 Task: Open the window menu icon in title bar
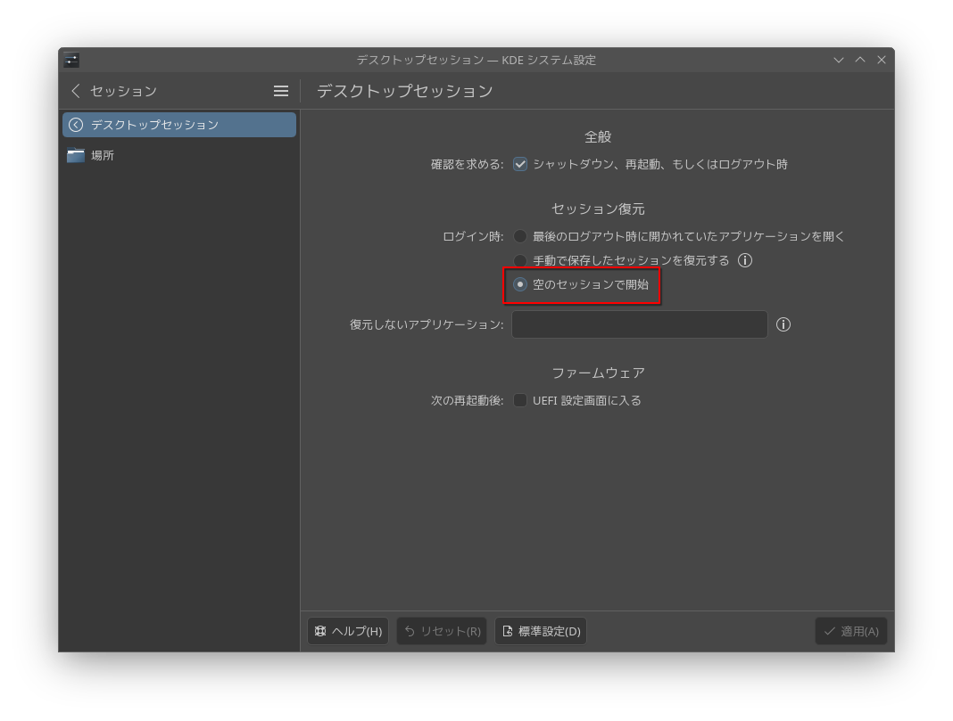pos(71,60)
